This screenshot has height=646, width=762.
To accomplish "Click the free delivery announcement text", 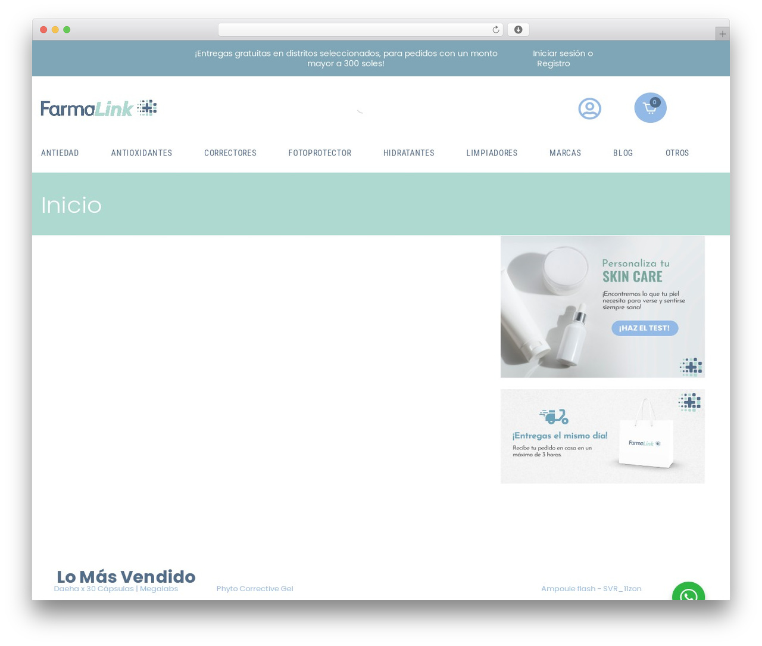I will 346,58.
